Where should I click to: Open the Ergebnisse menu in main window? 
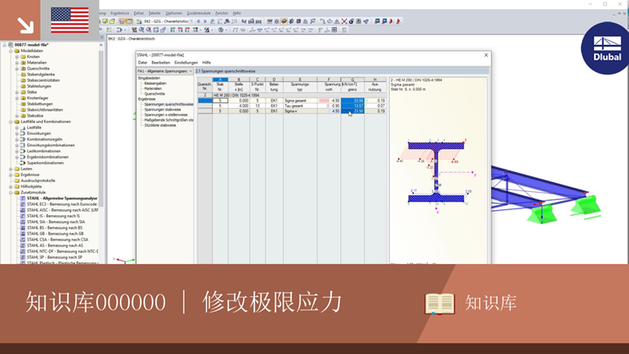tap(120, 13)
